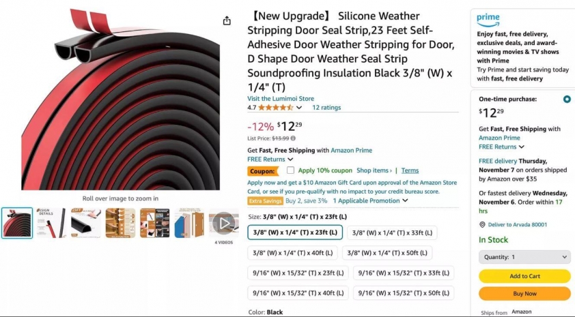Choose the 3/8" x 1/4" x 40ft size option

pos(293,252)
